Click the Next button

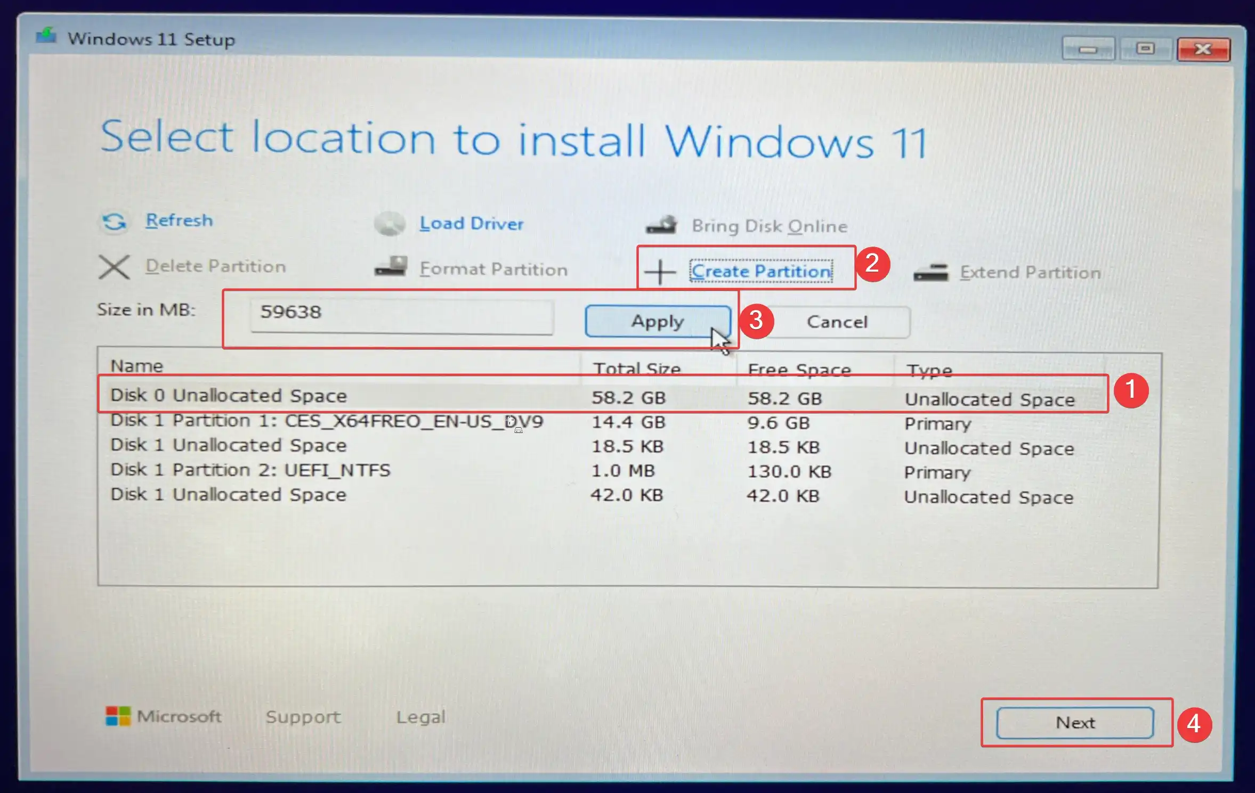point(1075,723)
